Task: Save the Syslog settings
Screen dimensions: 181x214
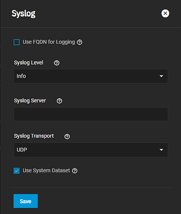Action: click(26, 201)
